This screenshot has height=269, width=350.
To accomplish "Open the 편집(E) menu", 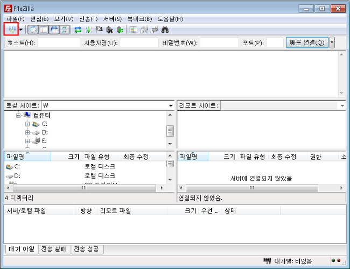I will click(x=39, y=19).
